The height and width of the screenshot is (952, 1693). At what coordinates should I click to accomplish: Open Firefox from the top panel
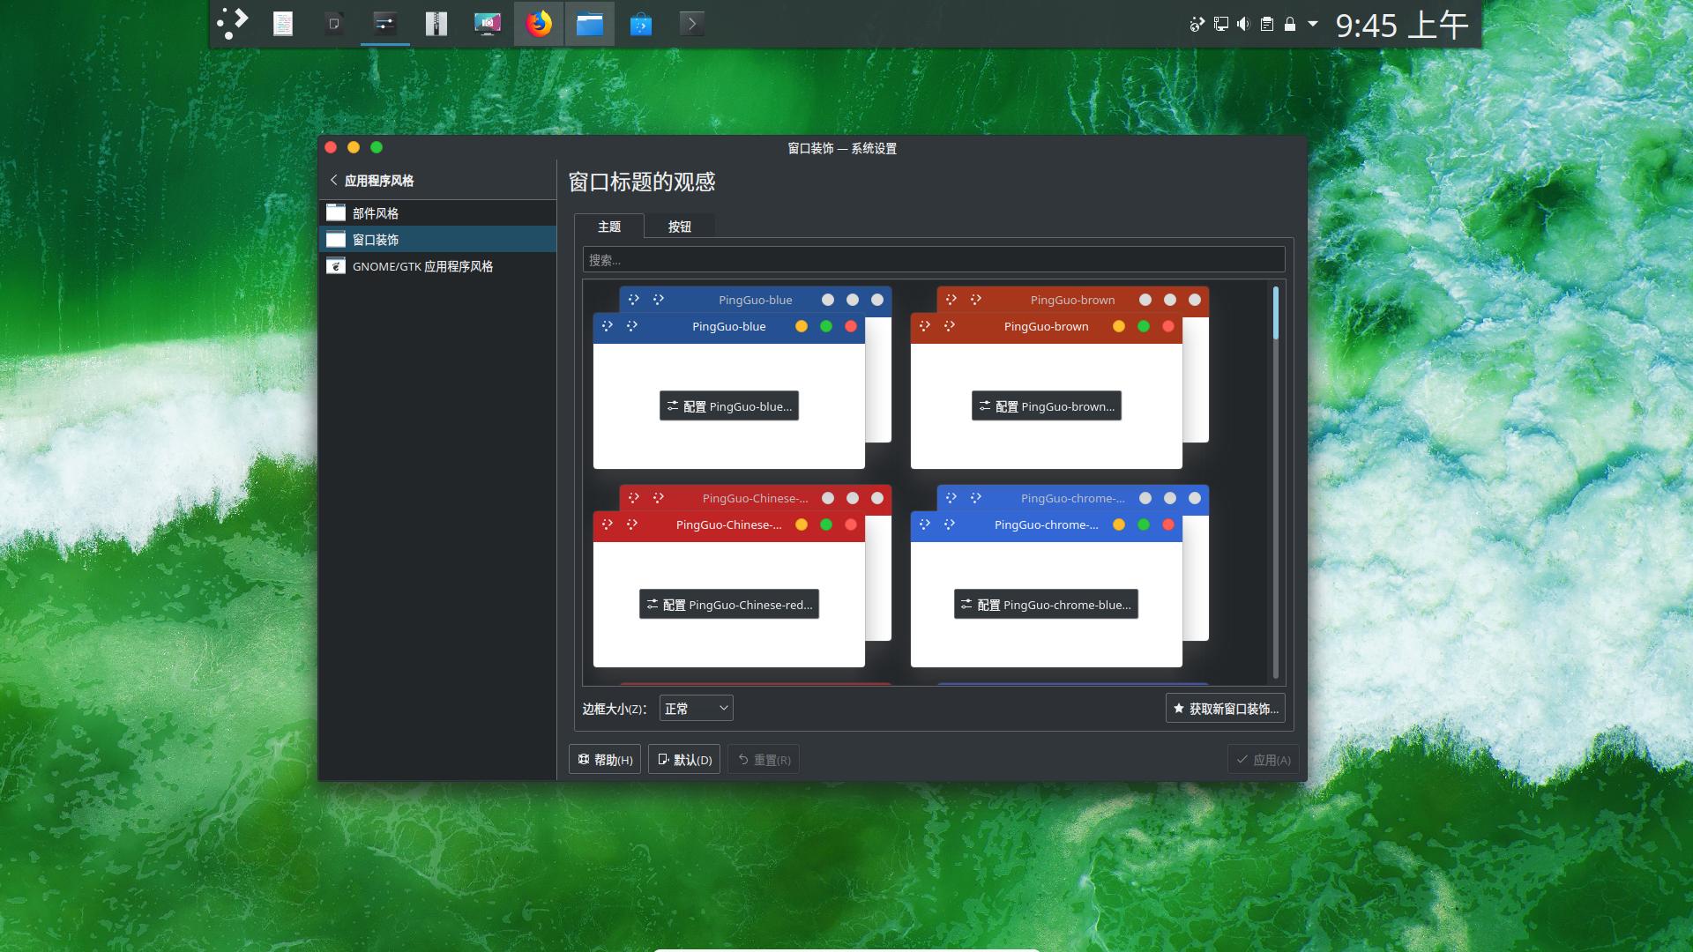tap(539, 24)
